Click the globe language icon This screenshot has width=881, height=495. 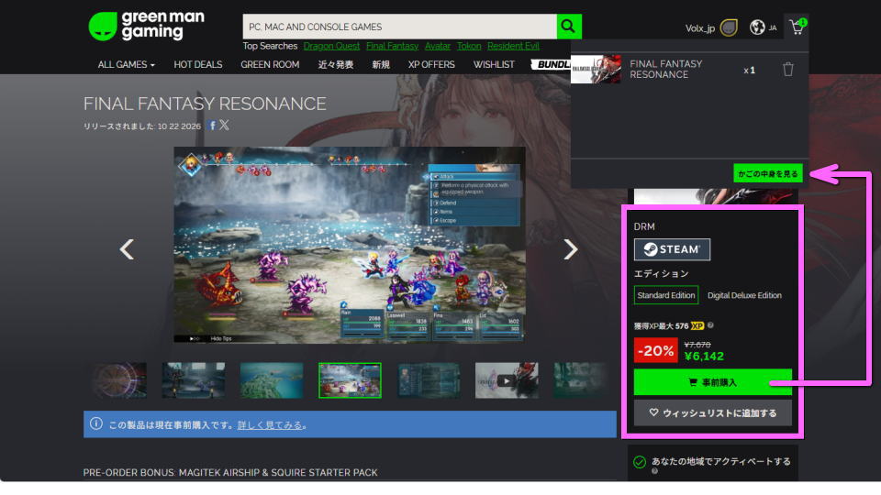757,27
